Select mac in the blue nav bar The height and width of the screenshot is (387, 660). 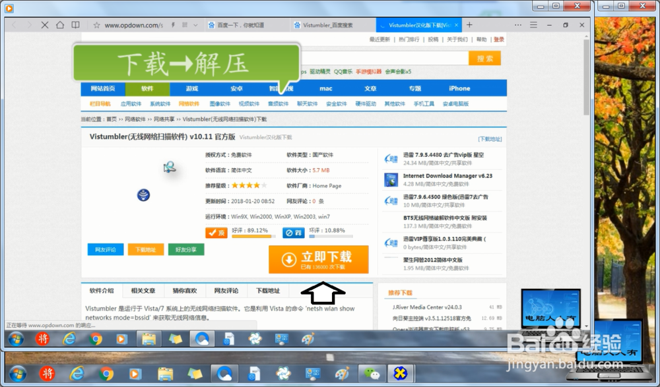tap(326, 88)
